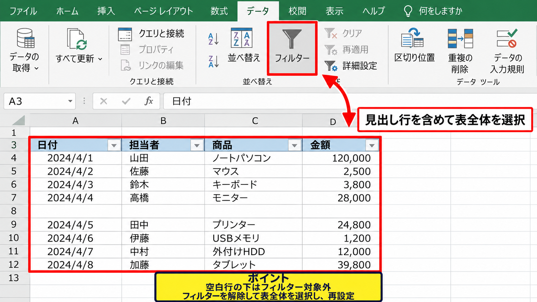
Task: Click the insert function fx icon
Action: coord(149,101)
